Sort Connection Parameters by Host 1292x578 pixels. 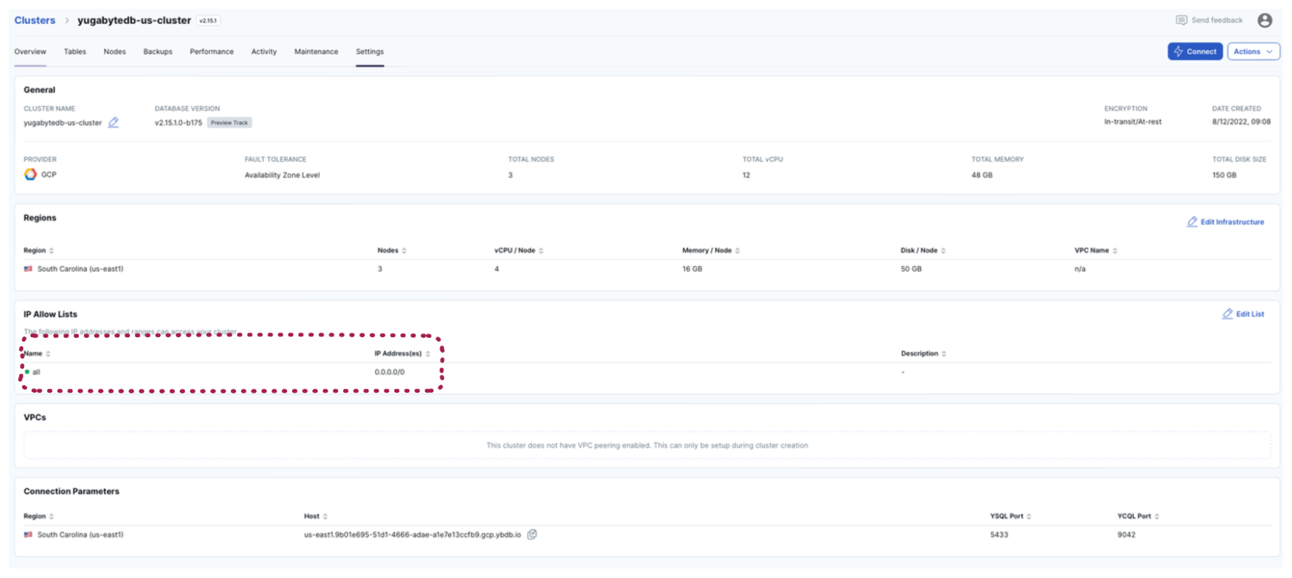[x=325, y=517]
